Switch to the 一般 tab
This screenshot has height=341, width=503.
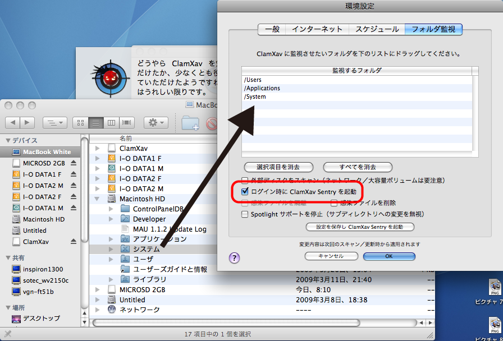tap(272, 30)
